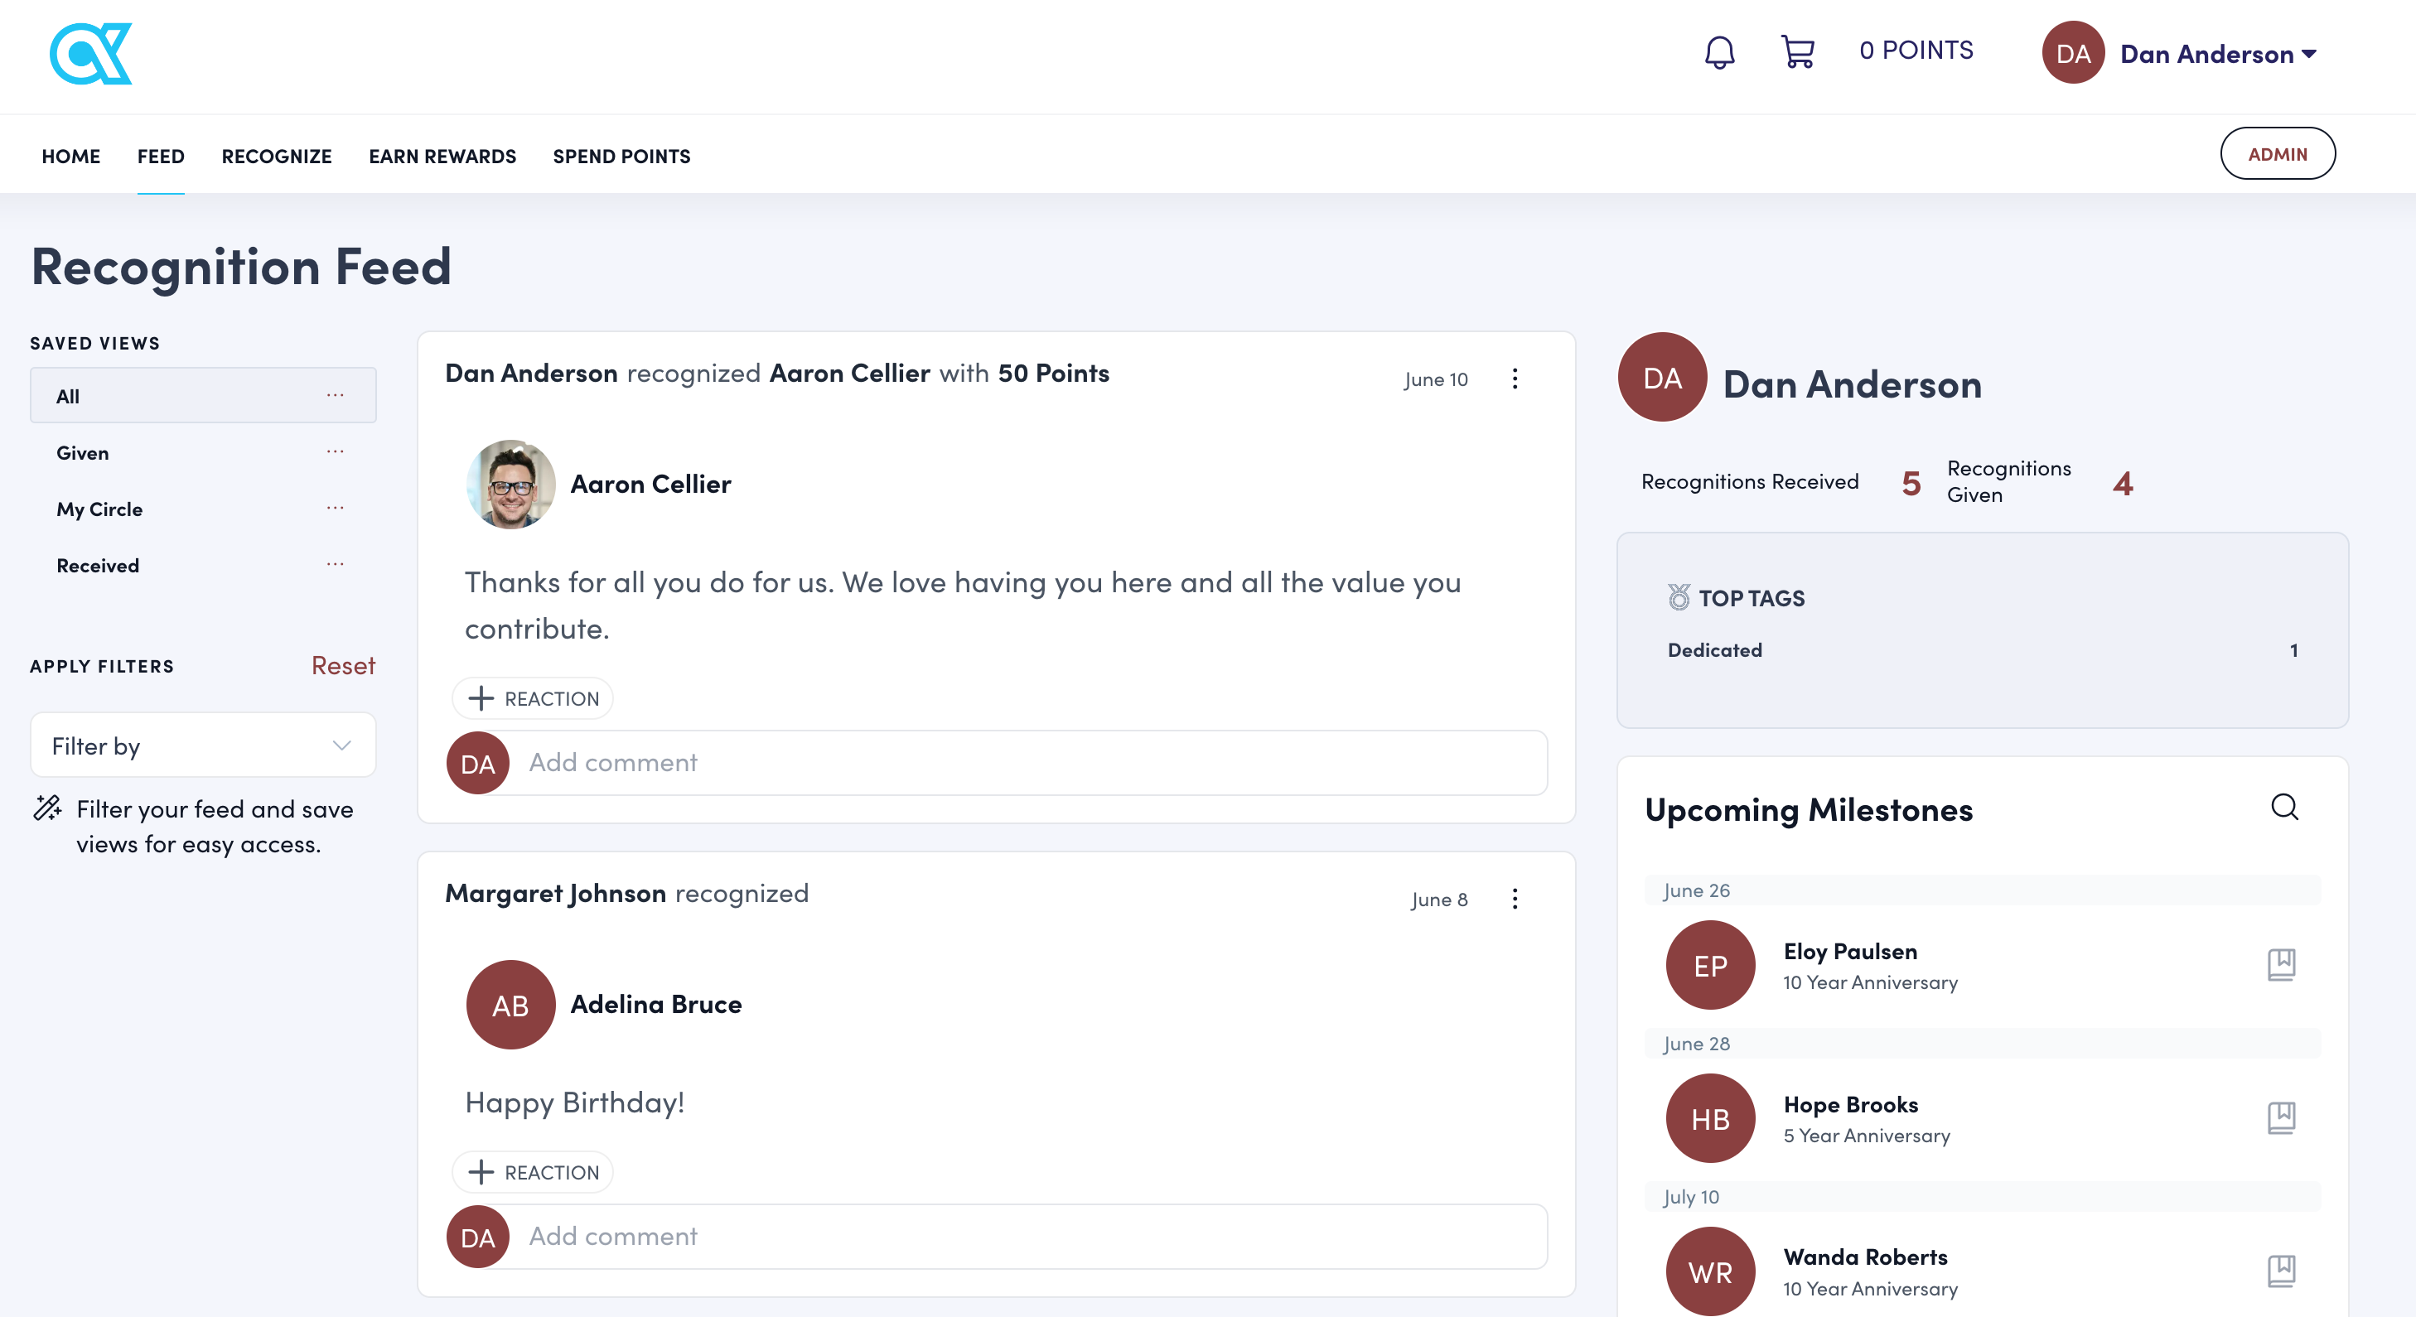This screenshot has height=1317, width=2416.
Task: Search upcoming milestones with magnifier icon
Action: point(2283,807)
